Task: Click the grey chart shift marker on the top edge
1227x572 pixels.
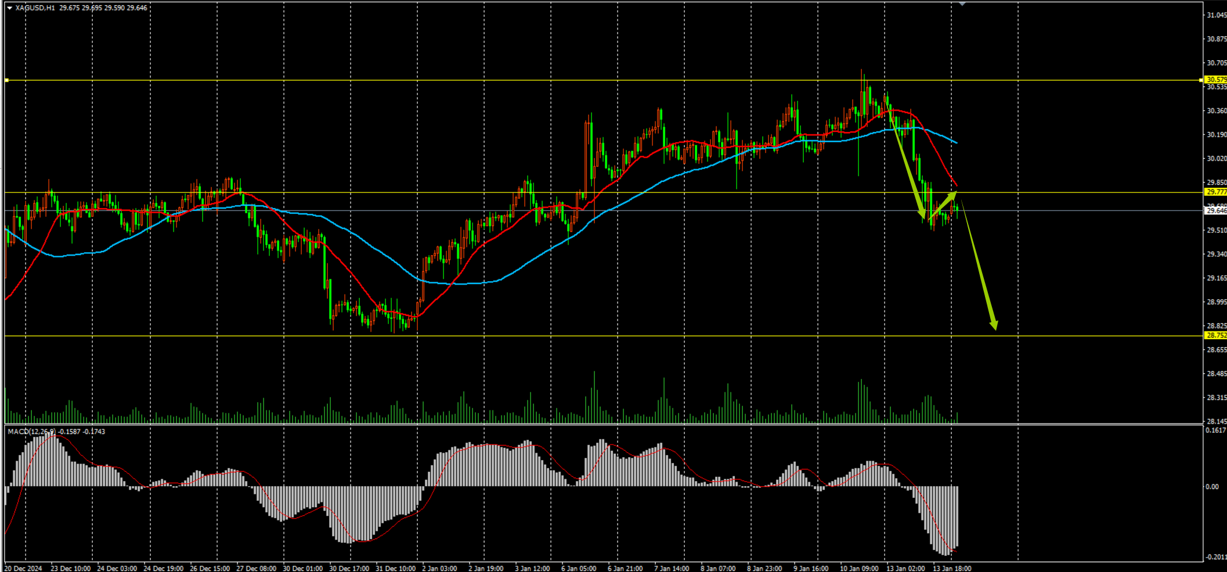Action: [962, 3]
